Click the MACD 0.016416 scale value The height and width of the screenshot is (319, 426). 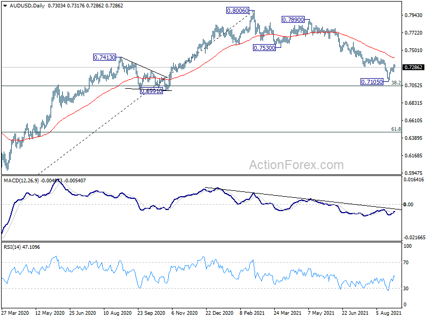(x=414, y=180)
